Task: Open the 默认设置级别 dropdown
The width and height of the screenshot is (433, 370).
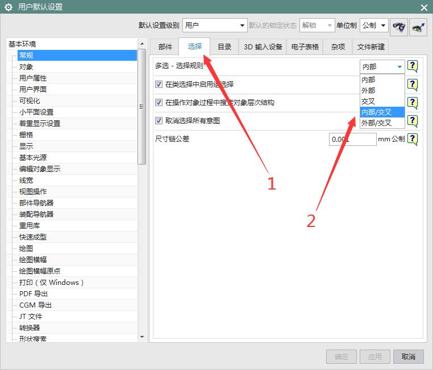Action: tap(215, 26)
